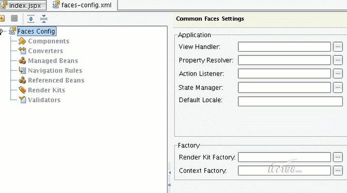Select the Converters arrows icon
This screenshot has height=193, width=347.
click(x=22, y=51)
